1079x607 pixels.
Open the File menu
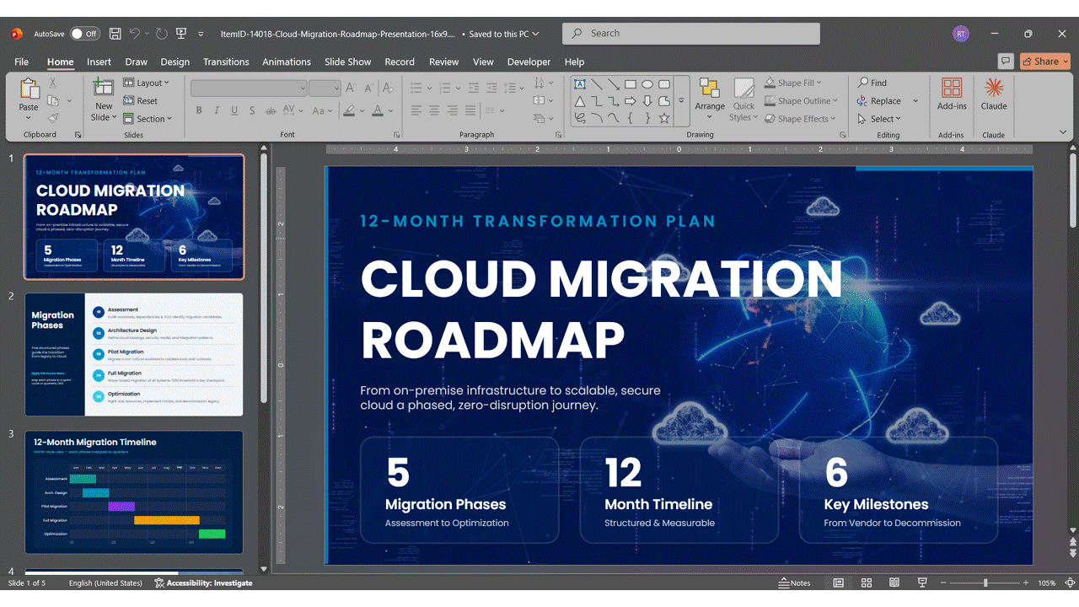click(22, 62)
